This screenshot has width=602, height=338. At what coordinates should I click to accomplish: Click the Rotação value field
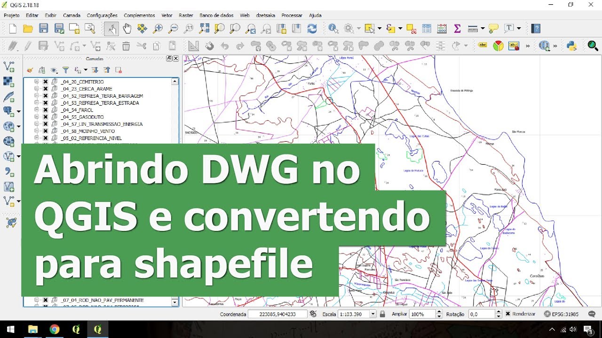(481, 314)
